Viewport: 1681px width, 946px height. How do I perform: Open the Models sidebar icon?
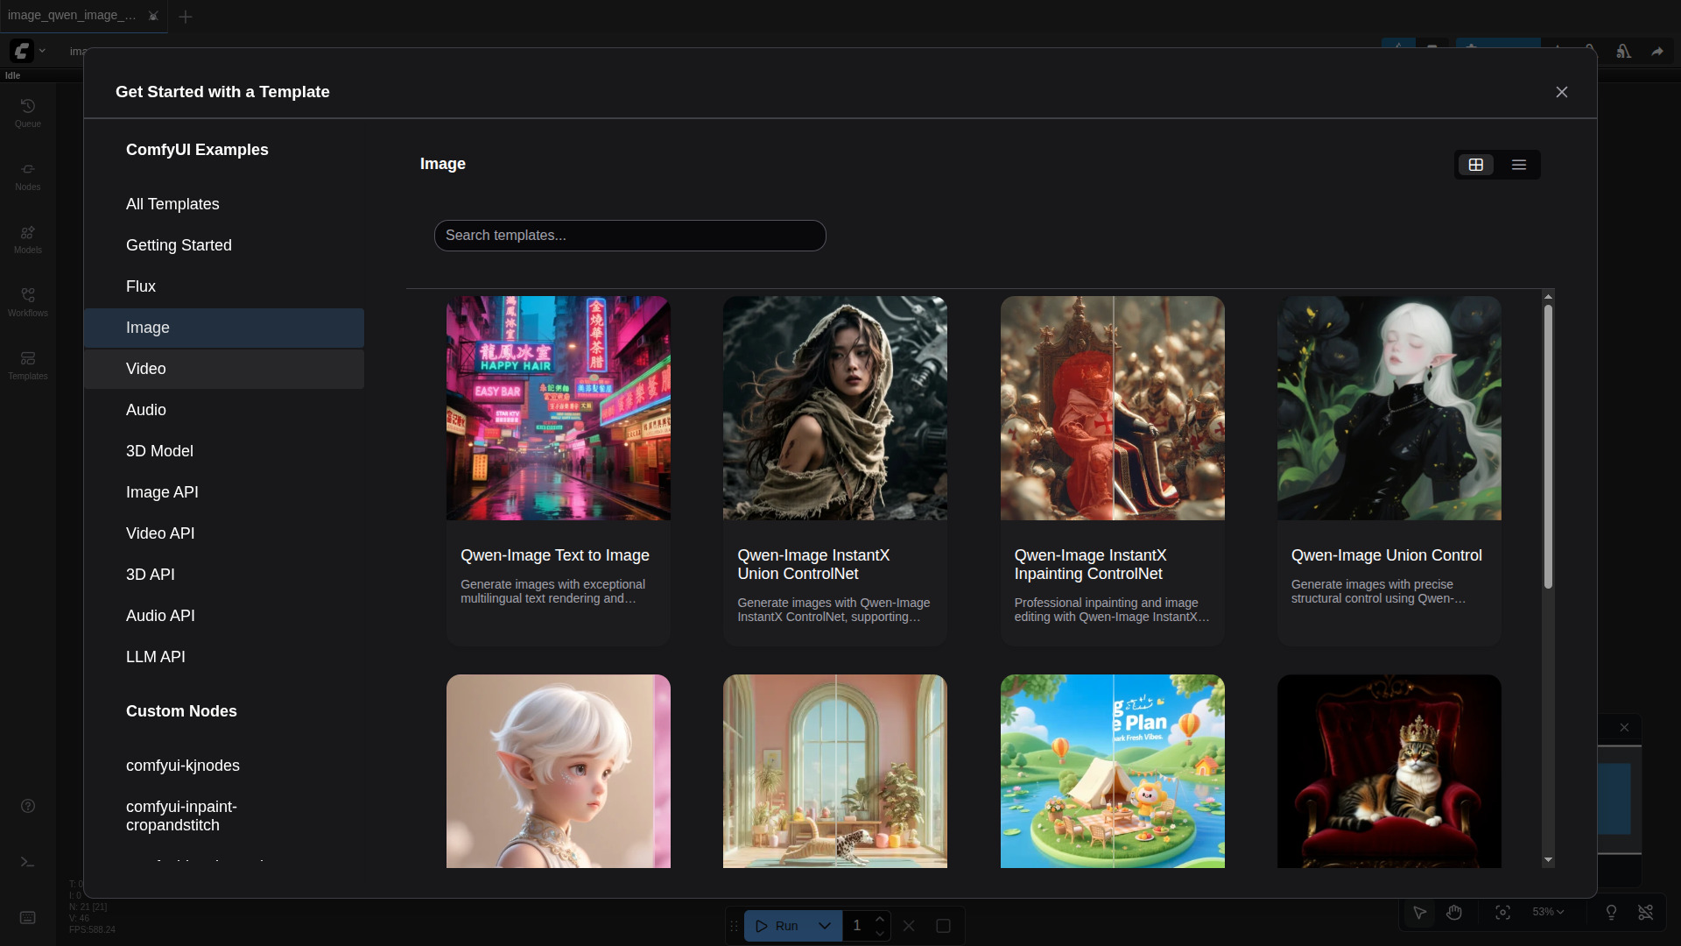[x=28, y=238]
